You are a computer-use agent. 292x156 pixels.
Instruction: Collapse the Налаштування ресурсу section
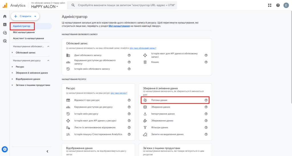coord(48,60)
